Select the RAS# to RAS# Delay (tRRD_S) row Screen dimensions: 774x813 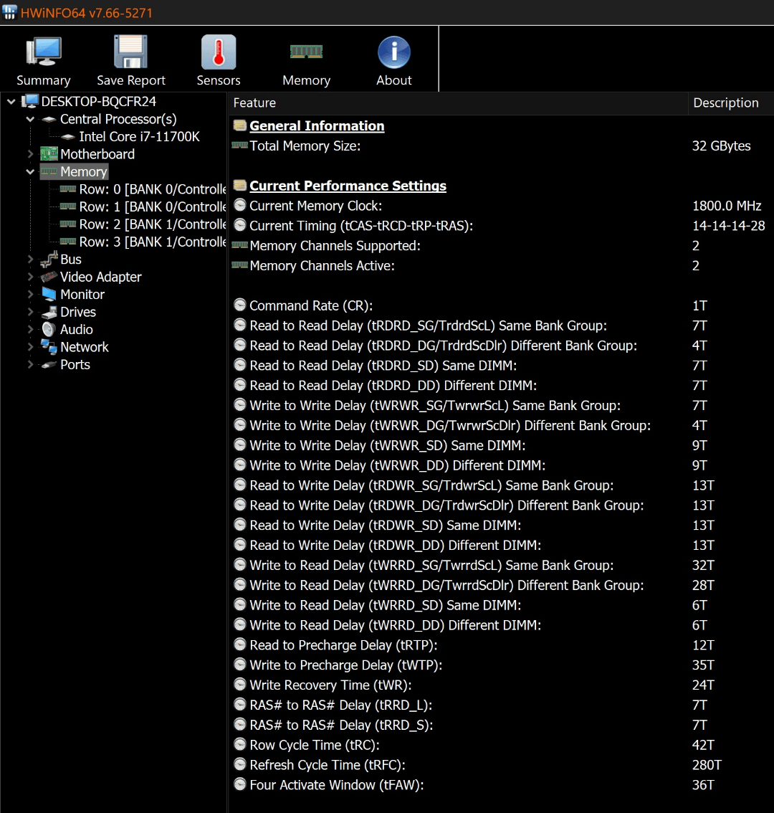[502, 725]
